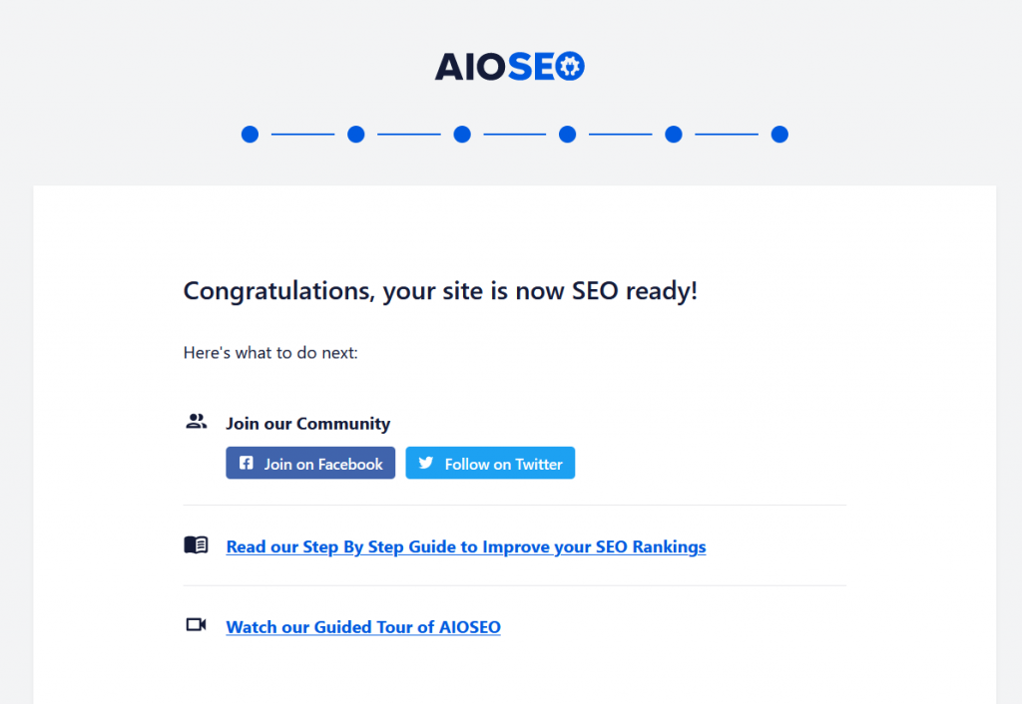Click the AIOSEO logo at top
1022x704 pixels.
pyautogui.click(x=510, y=67)
